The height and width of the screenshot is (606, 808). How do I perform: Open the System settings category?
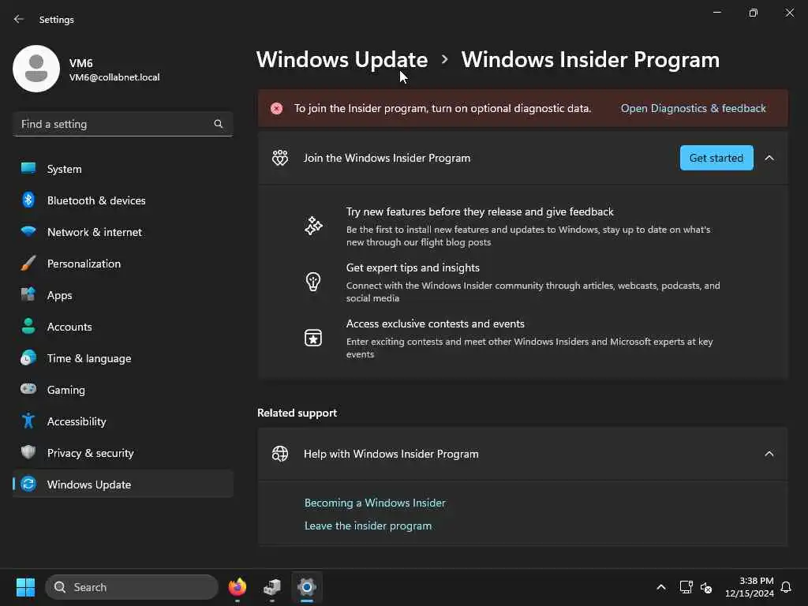pyautogui.click(x=123, y=169)
